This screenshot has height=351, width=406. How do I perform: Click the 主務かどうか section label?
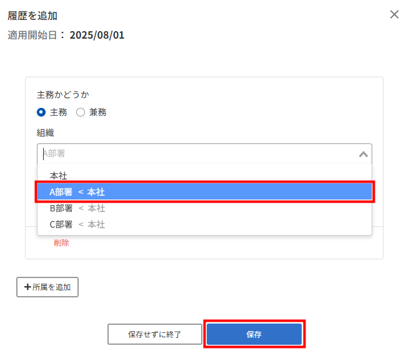coord(63,95)
